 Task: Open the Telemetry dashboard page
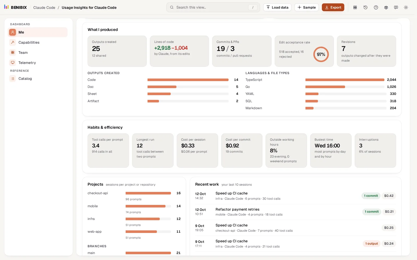38,63
